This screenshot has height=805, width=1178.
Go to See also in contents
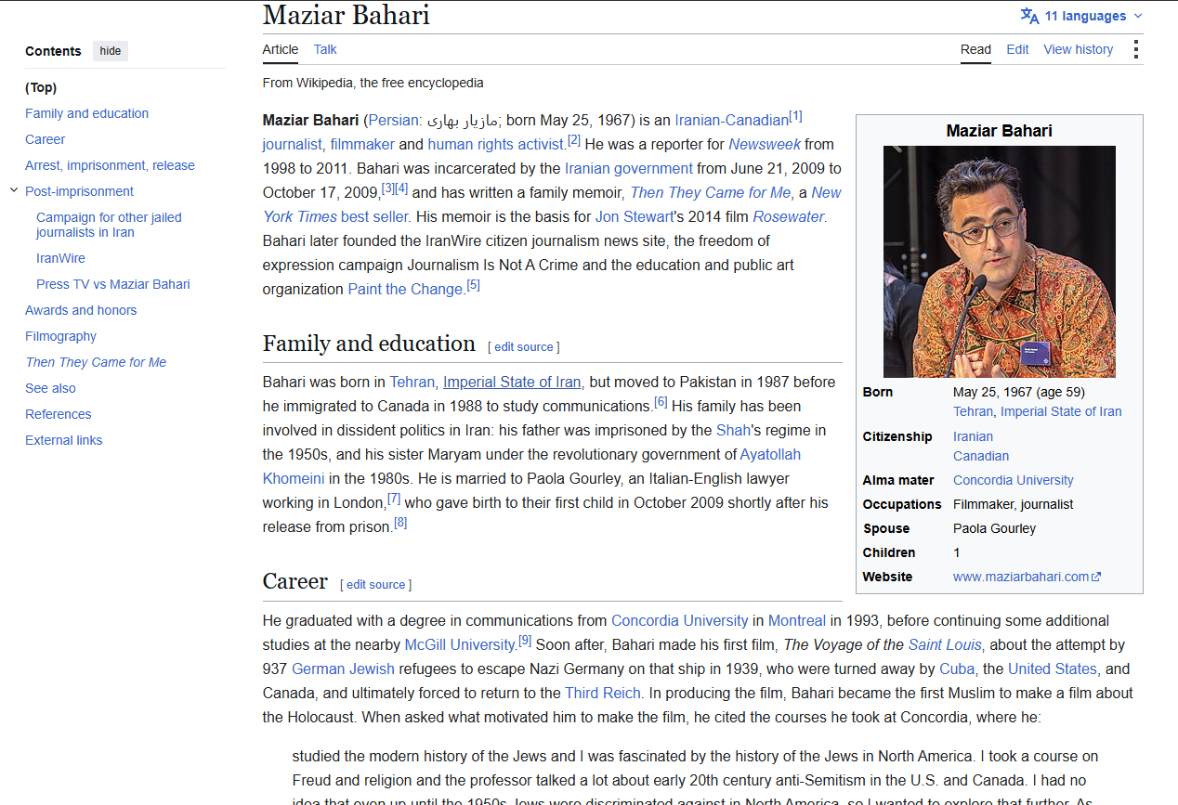click(x=50, y=388)
